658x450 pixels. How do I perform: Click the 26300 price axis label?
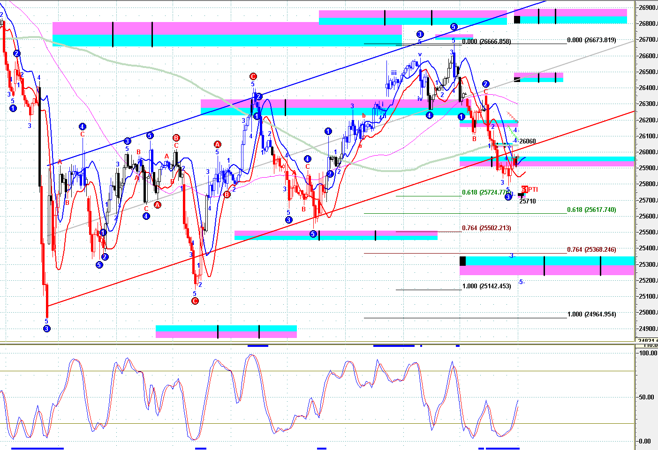click(648, 104)
